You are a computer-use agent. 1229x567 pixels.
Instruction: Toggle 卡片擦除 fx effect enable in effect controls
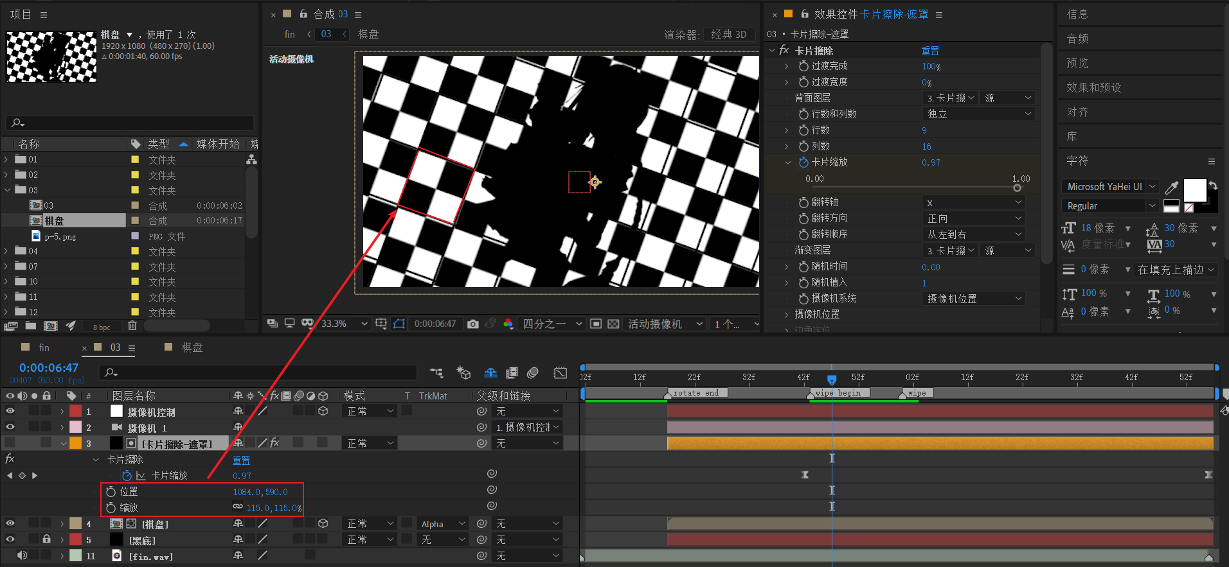(784, 50)
